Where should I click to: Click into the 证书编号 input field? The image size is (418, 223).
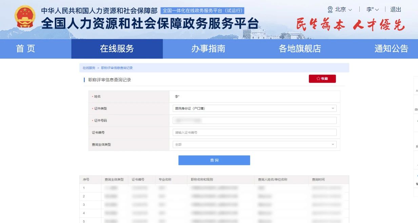click(x=254, y=133)
